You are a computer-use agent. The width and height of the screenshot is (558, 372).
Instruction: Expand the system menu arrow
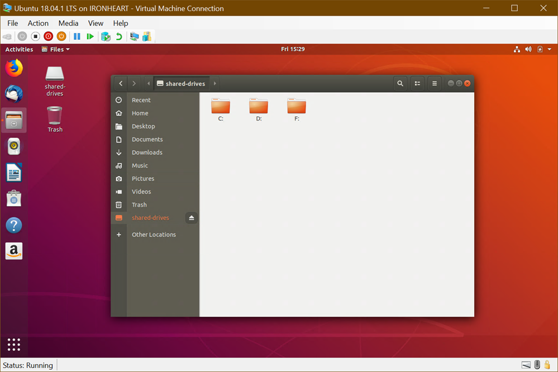550,49
